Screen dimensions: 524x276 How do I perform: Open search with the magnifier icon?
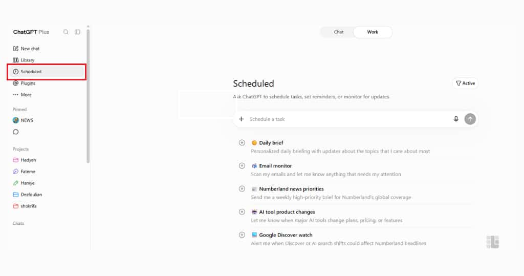coord(66,32)
